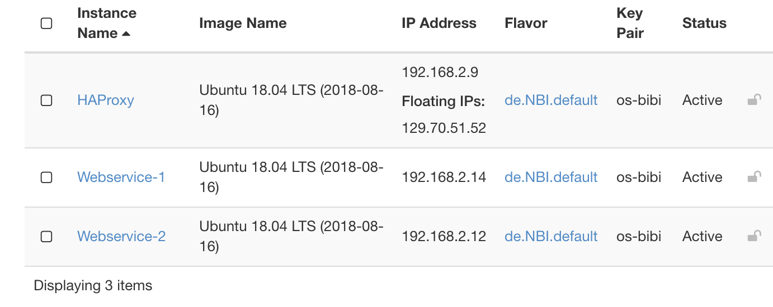Viewport: 773px width, 307px height.
Task: Go to Webservice-2 instance page
Action: coord(121,237)
